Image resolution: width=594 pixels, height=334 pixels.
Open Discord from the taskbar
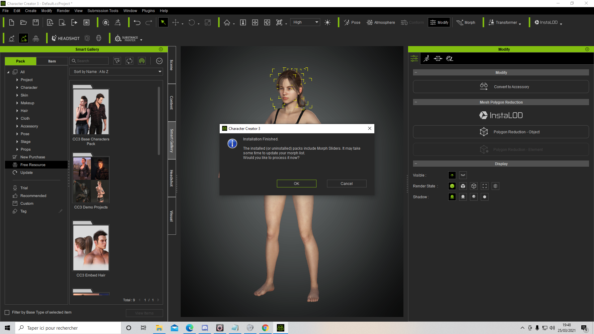pyautogui.click(x=204, y=328)
